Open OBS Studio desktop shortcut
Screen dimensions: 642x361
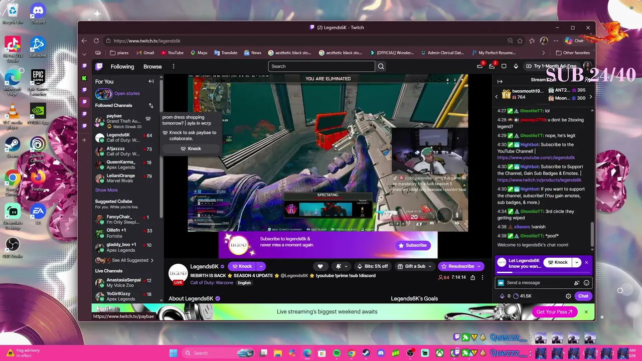(13, 248)
